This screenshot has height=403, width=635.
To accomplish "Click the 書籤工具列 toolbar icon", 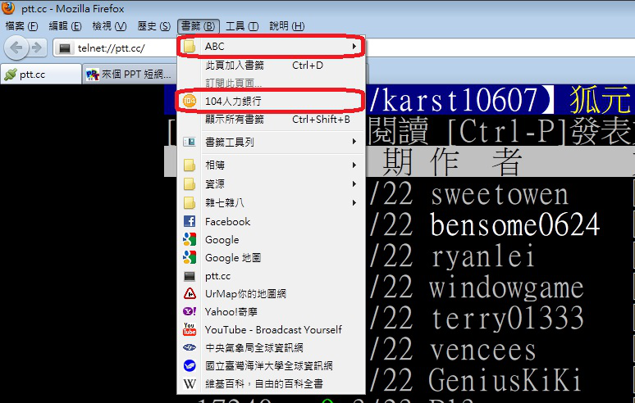I will click(190, 142).
